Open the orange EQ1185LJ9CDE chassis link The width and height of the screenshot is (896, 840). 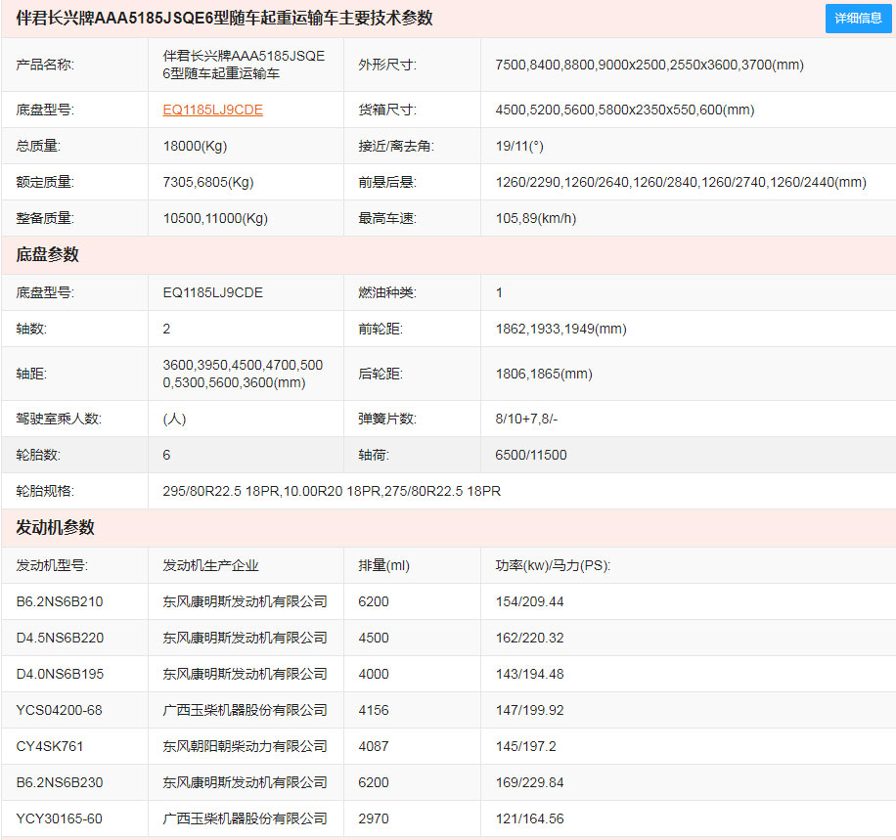212,110
